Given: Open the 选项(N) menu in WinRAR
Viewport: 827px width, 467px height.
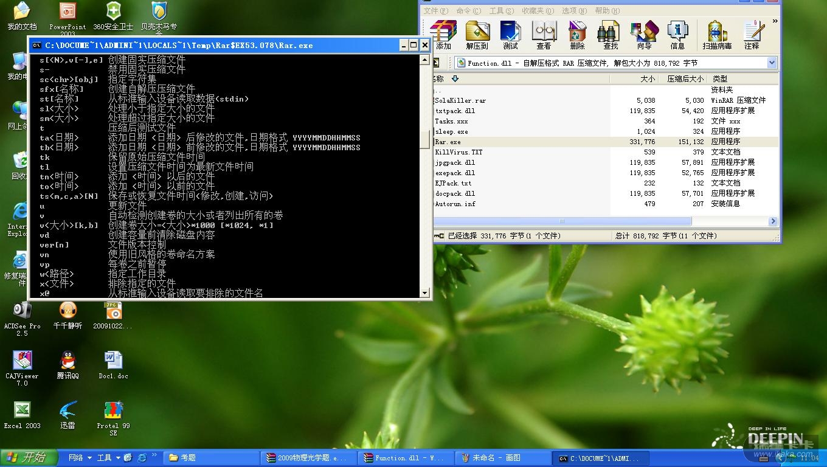Looking at the screenshot, I should [573, 11].
